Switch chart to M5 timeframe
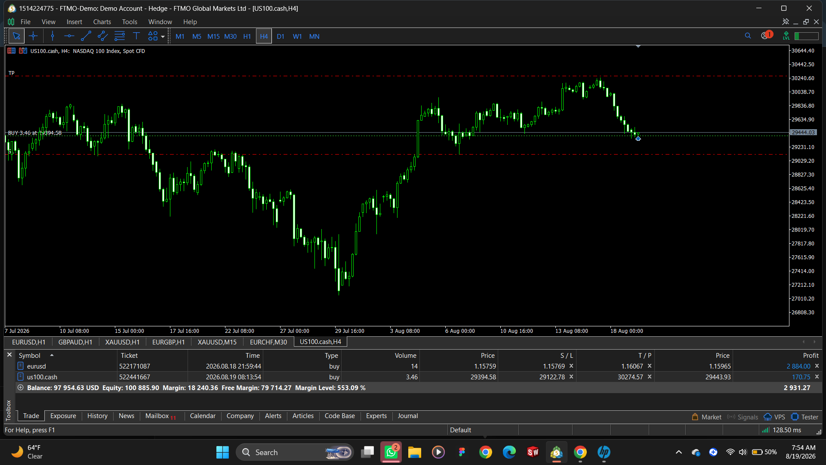Image resolution: width=826 pixels, height=465 pixels. coord(197,37)
